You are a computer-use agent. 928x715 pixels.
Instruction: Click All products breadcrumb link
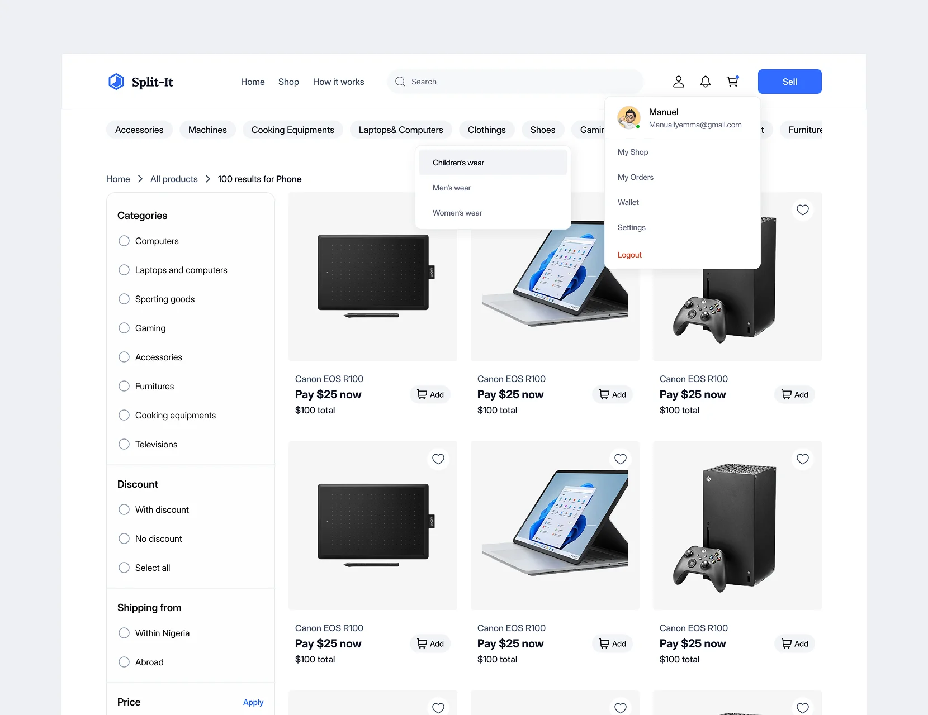(174, 179)
